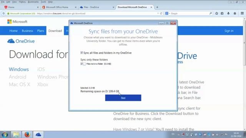The height and width of the screenshot is (138, 246).
Task: Open the address bar history dropdown arrow
Action: [x=158, y=13]
